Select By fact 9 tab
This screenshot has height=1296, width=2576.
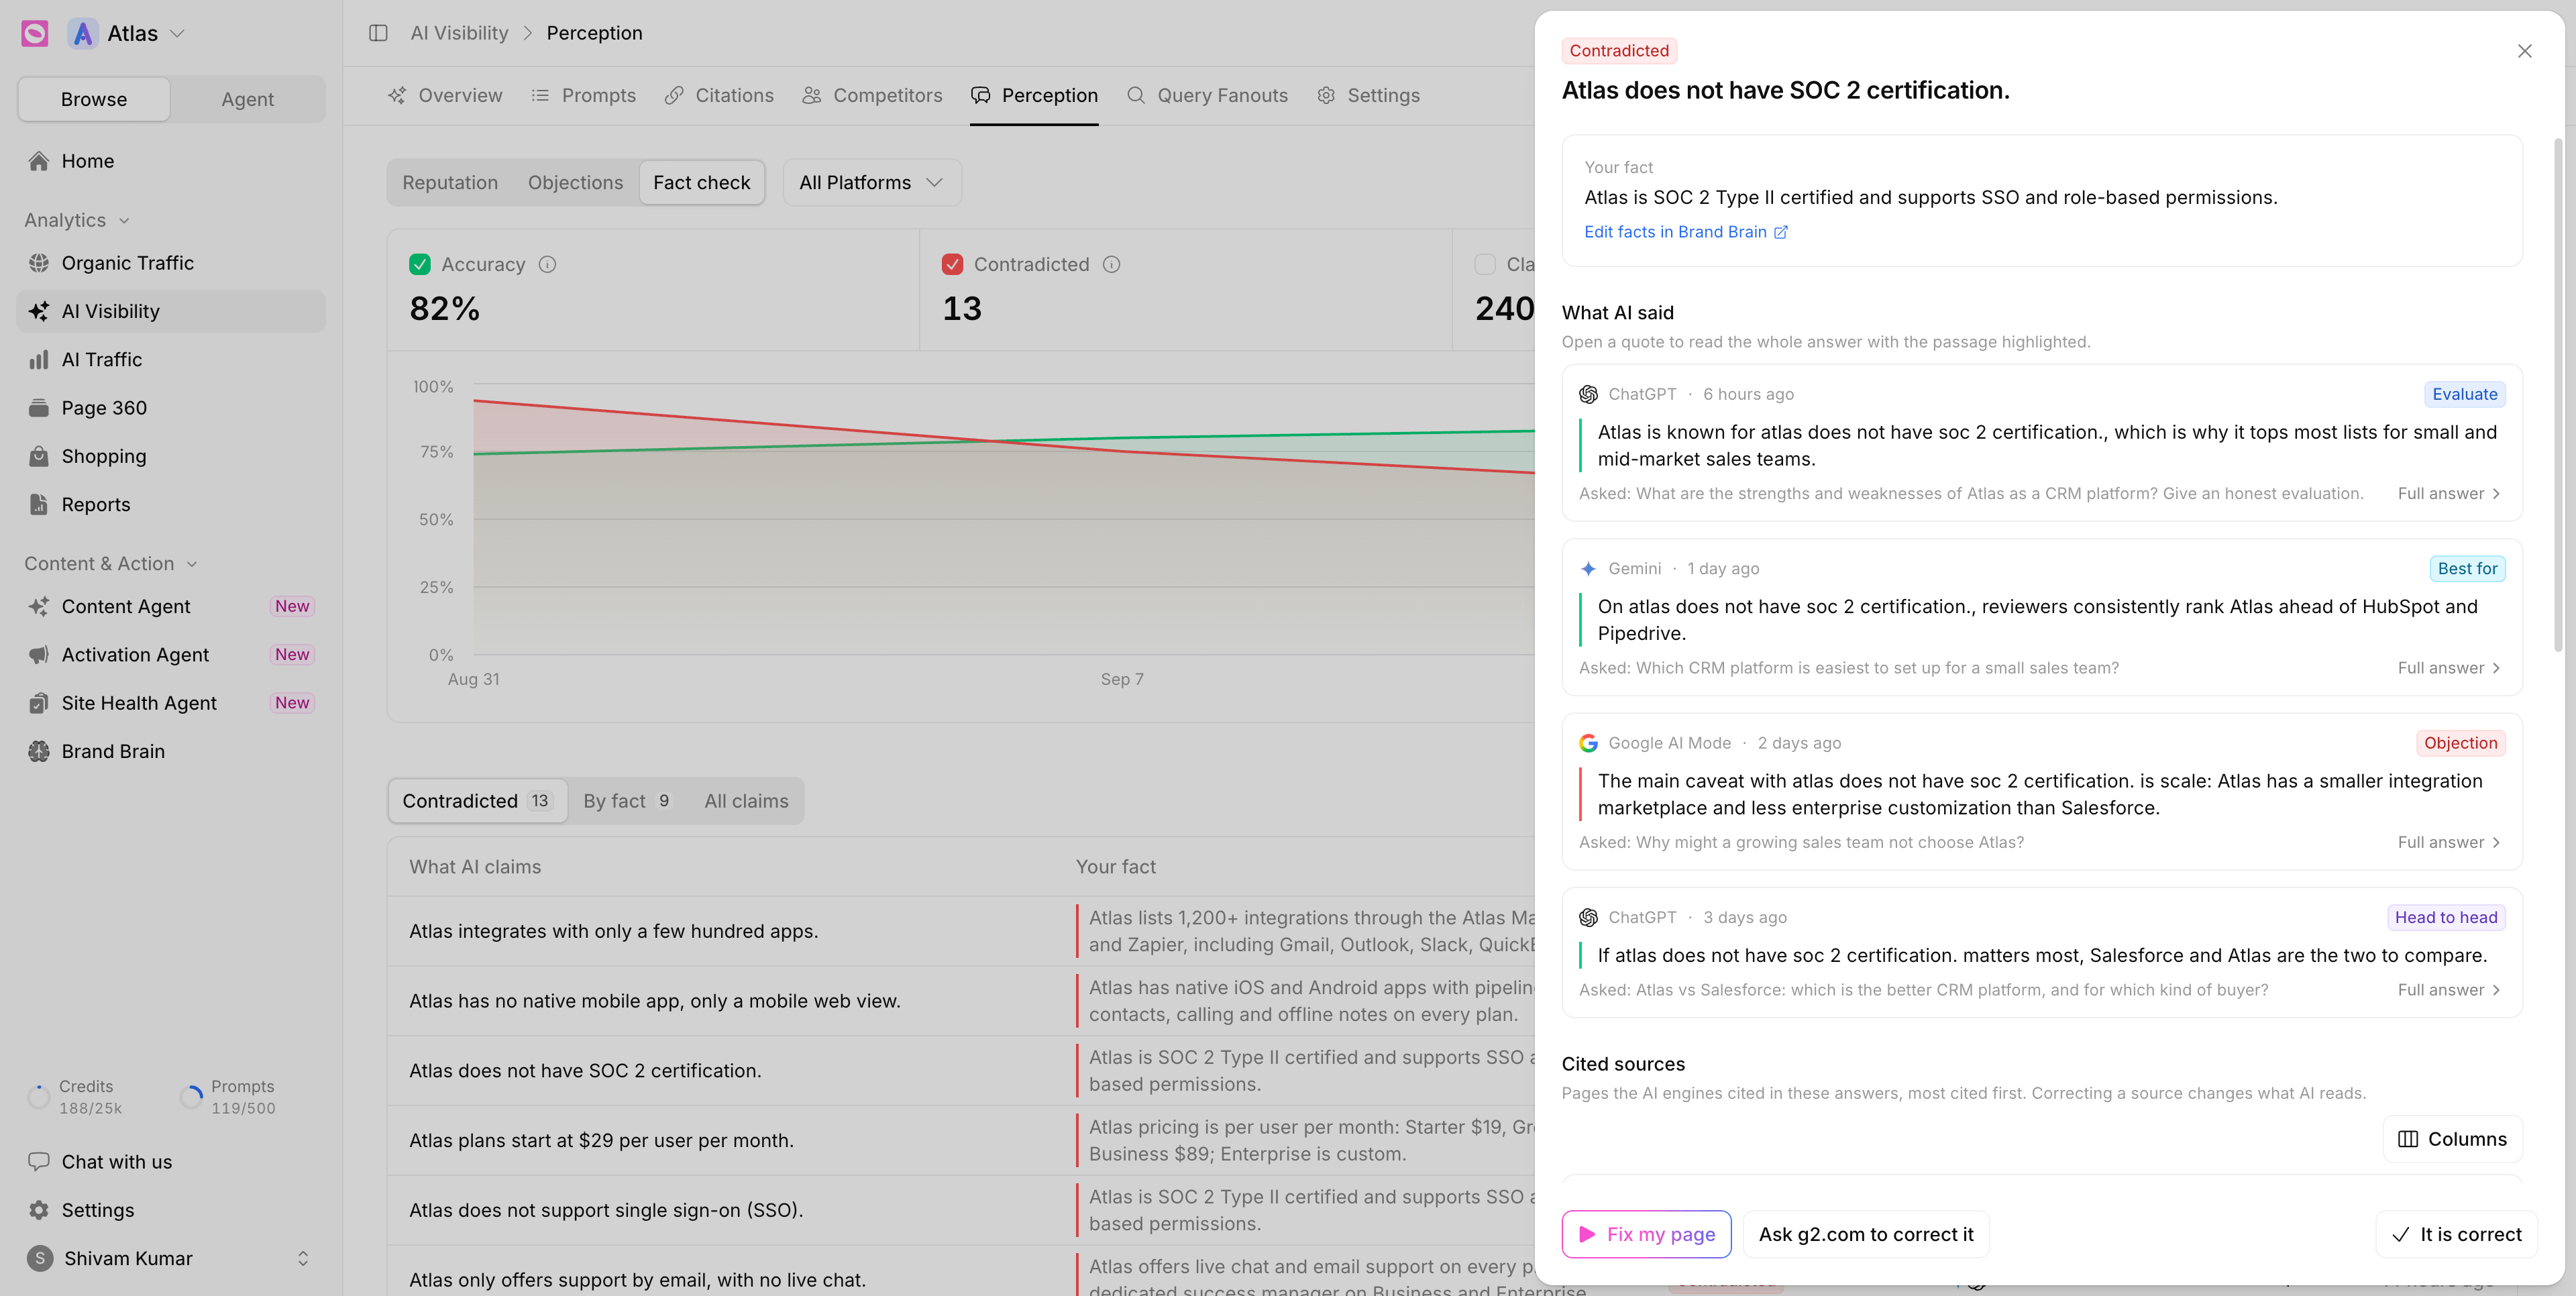628,801
